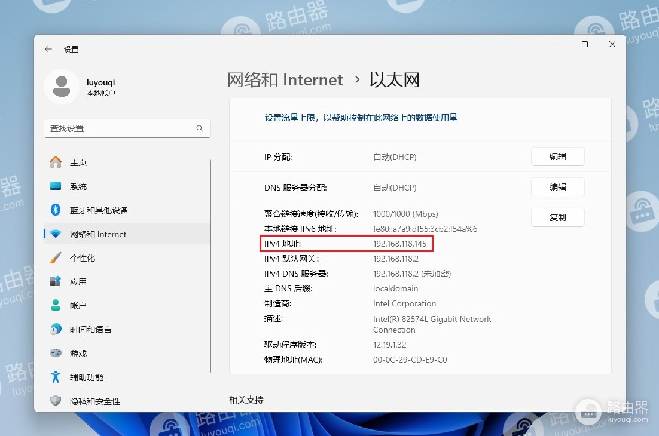
Task: Click the IPv4 address value 192.168.118.145
Action: tap(399, 244)
